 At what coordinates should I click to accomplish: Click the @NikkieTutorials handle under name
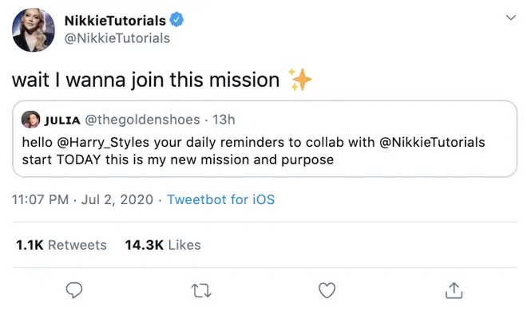[117, 38]
